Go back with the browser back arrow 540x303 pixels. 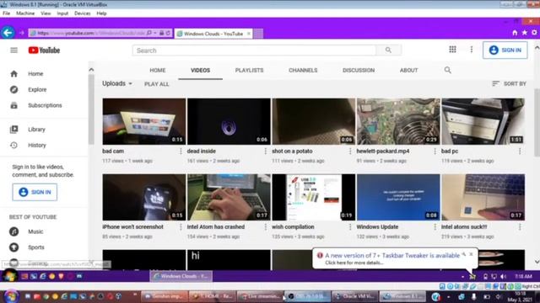(x=8, y=33)
